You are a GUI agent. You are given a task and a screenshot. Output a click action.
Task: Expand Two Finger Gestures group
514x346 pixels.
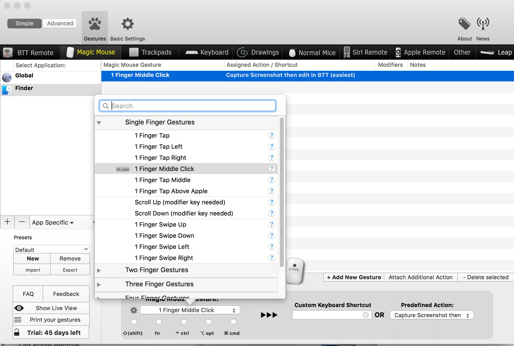(99, 270)
